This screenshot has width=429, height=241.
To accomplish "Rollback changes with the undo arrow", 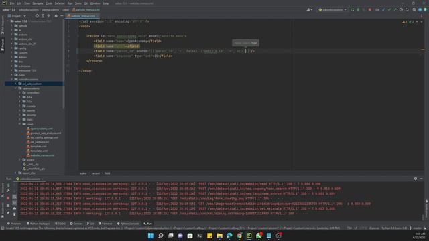I will click(407, 9).
